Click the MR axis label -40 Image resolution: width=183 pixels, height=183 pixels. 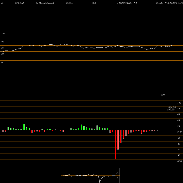point(179,144)
